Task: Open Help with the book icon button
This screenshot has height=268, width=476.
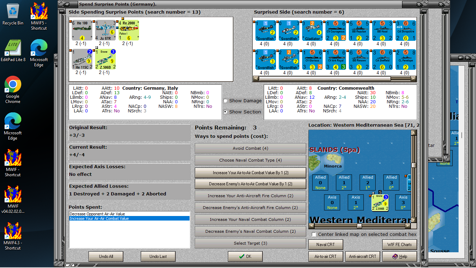Action: point(399,256)
